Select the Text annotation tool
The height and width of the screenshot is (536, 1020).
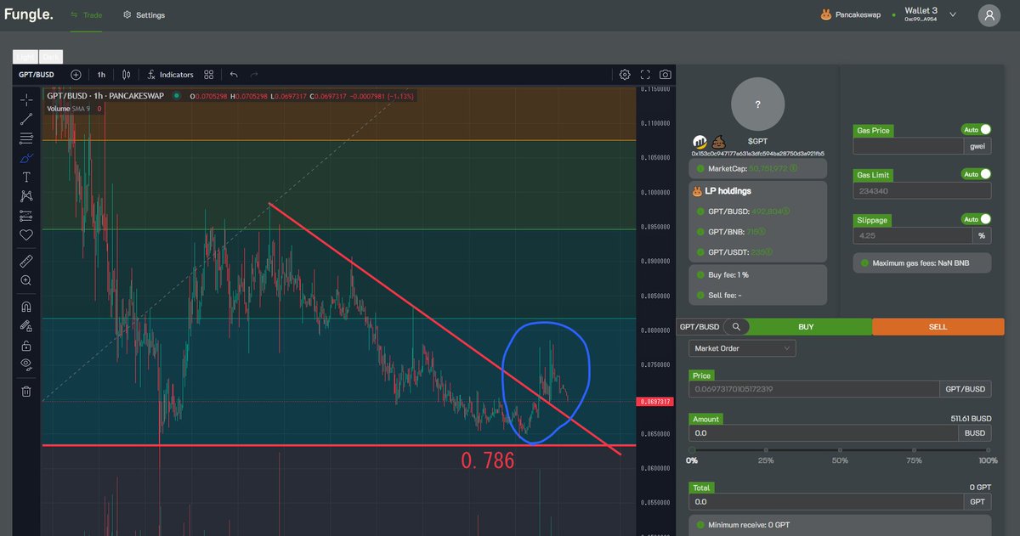(26, 178)
